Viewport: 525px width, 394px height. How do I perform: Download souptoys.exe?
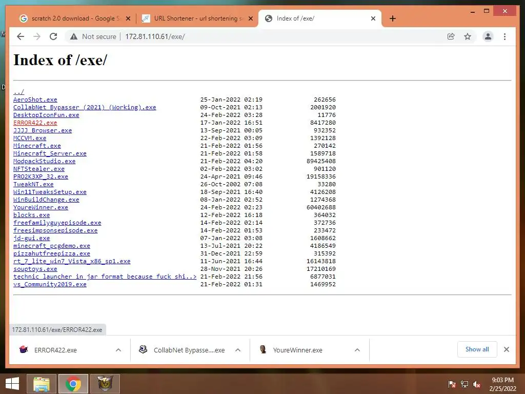coord(35,269)
